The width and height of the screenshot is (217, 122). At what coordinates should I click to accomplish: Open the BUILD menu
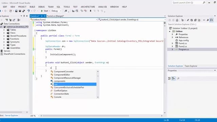(x=32, y=7)
